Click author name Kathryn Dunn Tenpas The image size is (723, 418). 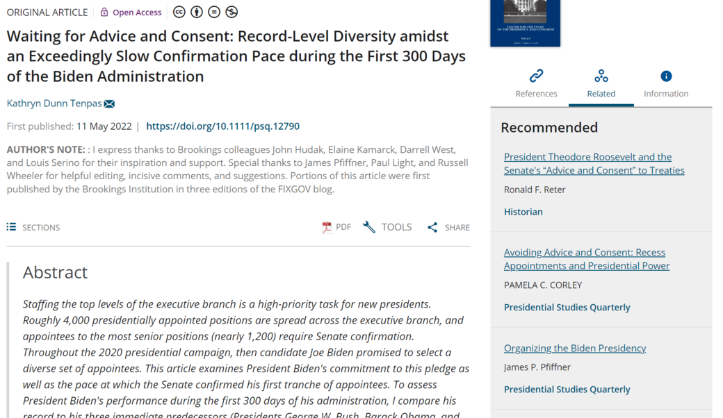pyautogui.click(x=54, y=103)
